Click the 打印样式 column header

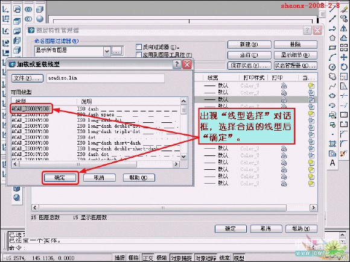pyautogui.click(x=253, y=78)
